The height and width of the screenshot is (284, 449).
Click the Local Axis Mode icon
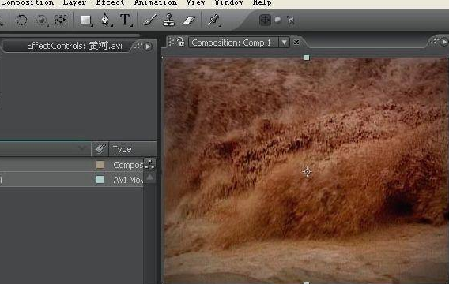point(265,20)
